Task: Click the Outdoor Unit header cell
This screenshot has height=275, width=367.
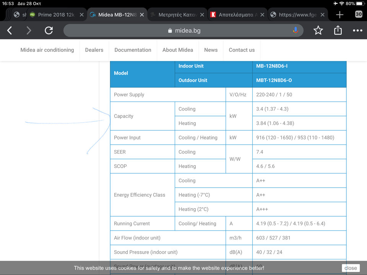Action: [213, 80]
